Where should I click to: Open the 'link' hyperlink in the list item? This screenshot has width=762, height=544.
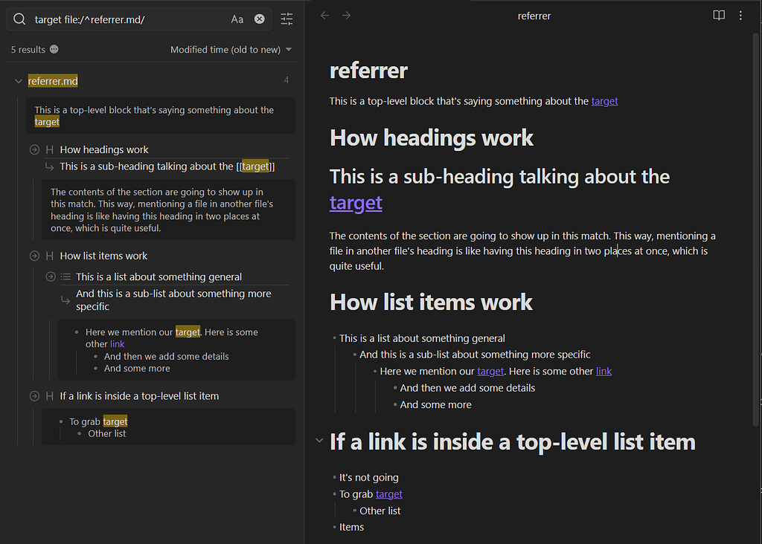coord(603,371)
